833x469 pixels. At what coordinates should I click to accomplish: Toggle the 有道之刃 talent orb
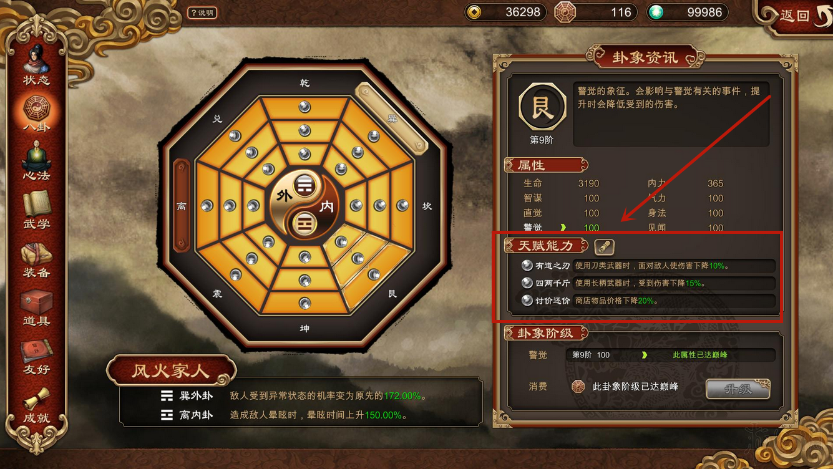pos(527,265)
